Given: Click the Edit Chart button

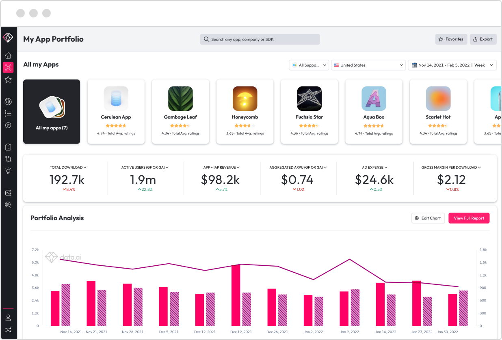Looking at the screenshot, I should point(428,218).
